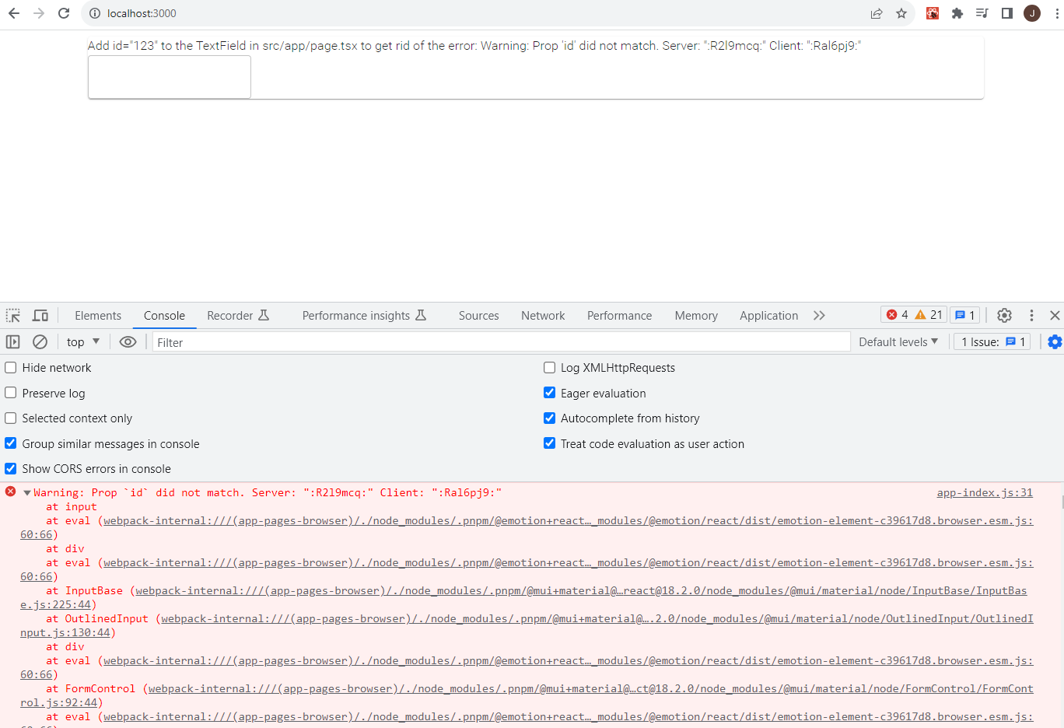Enable the Preserve log checkbox

coord(12,393)
